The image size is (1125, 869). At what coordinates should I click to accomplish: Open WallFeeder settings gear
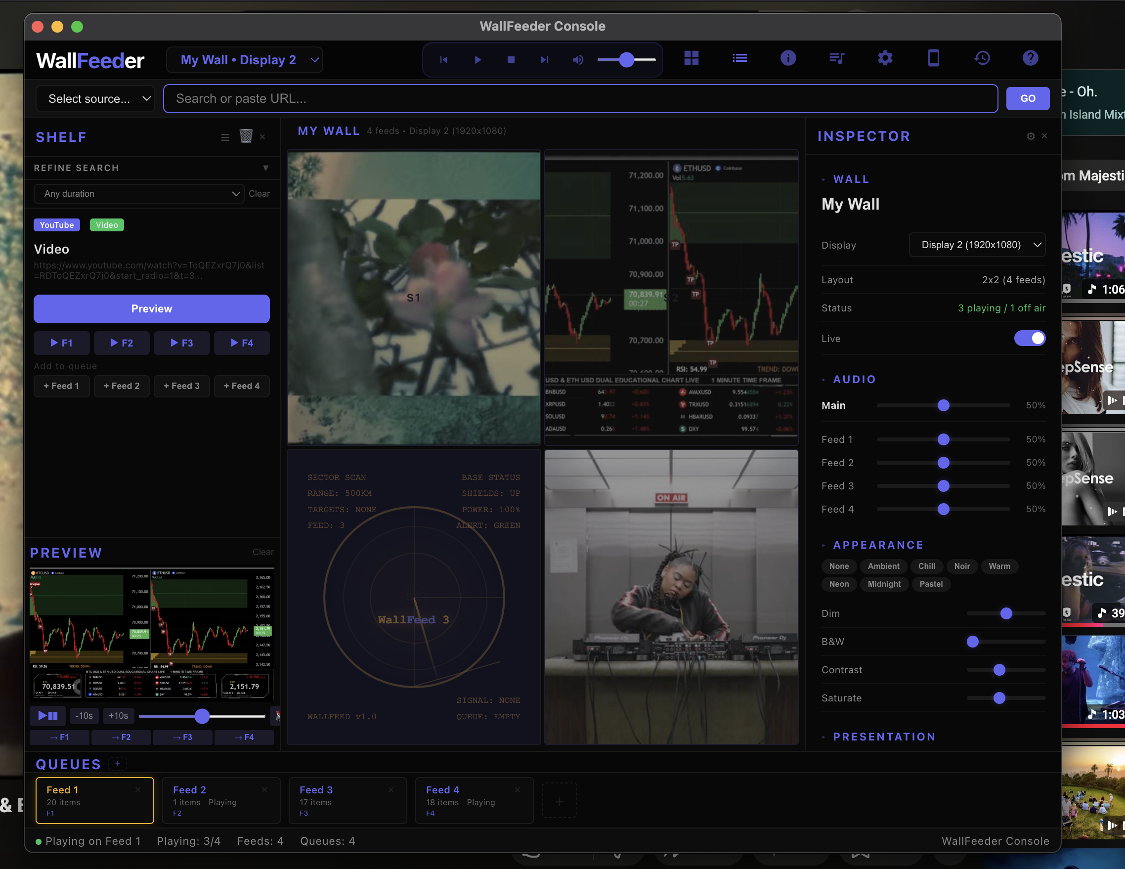tap(885, 58)
